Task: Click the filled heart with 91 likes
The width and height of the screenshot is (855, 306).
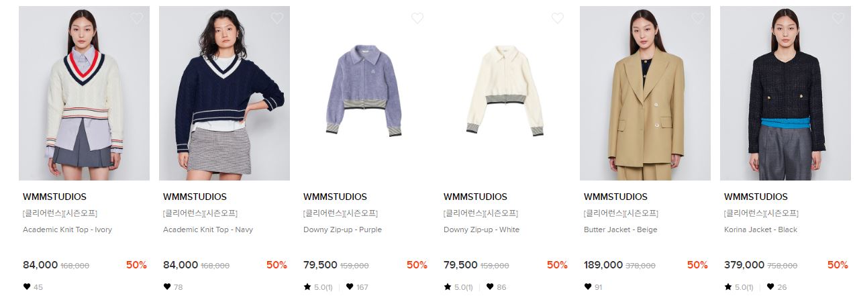Action: 588,287
